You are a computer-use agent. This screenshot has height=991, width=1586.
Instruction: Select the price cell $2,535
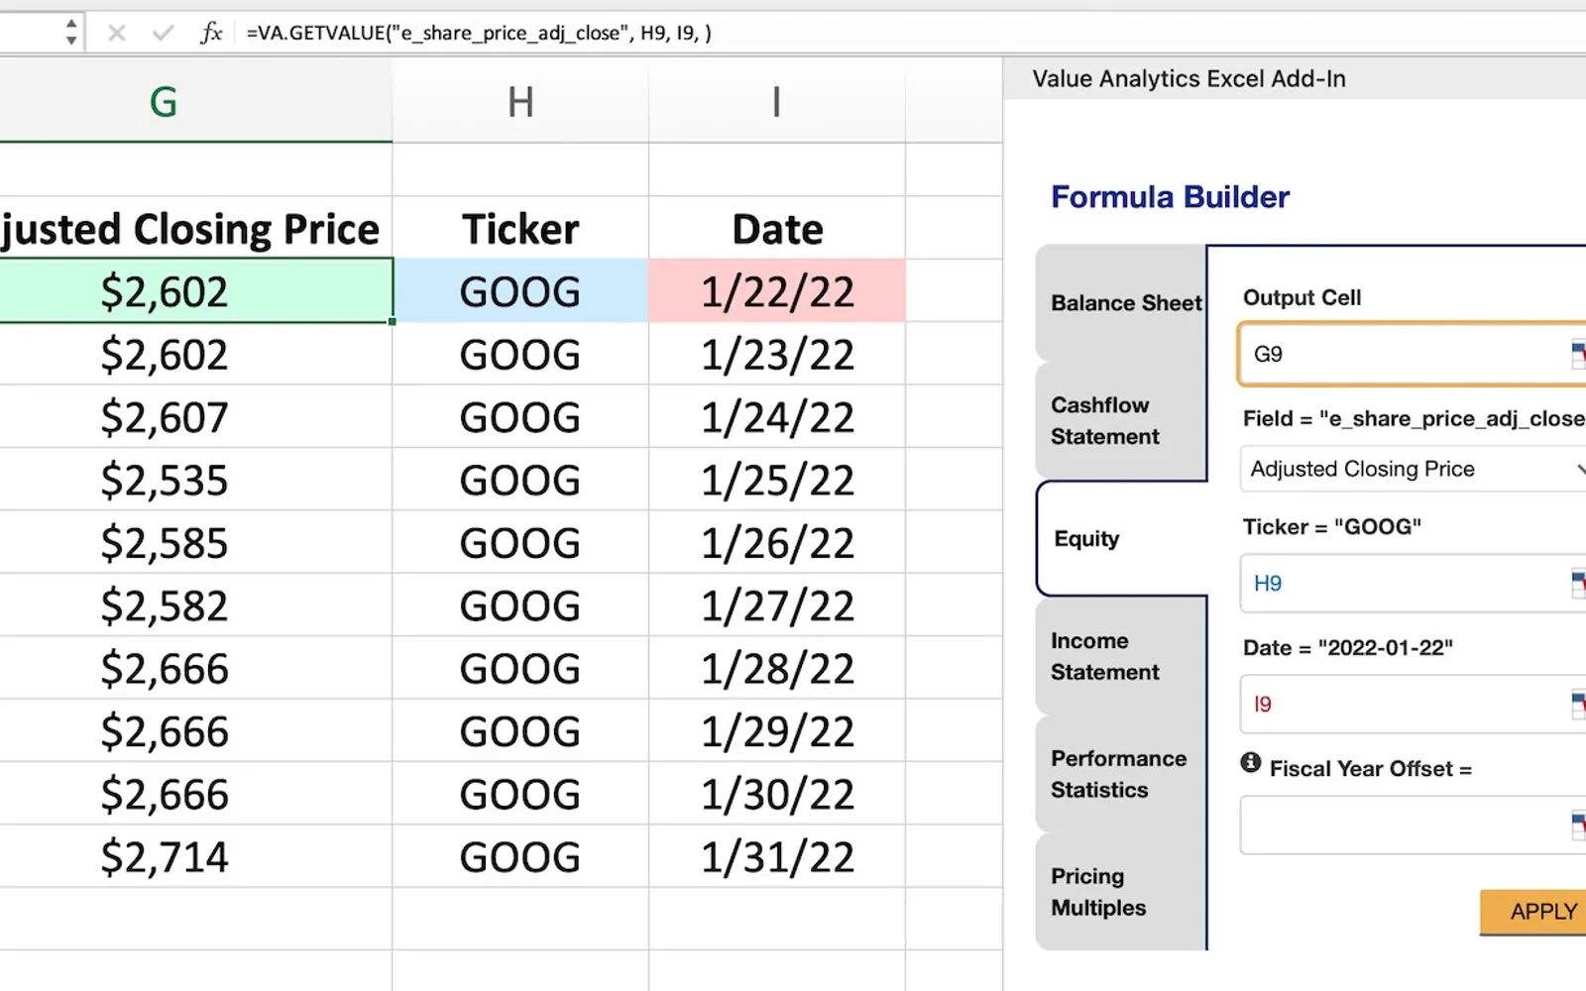196,480
